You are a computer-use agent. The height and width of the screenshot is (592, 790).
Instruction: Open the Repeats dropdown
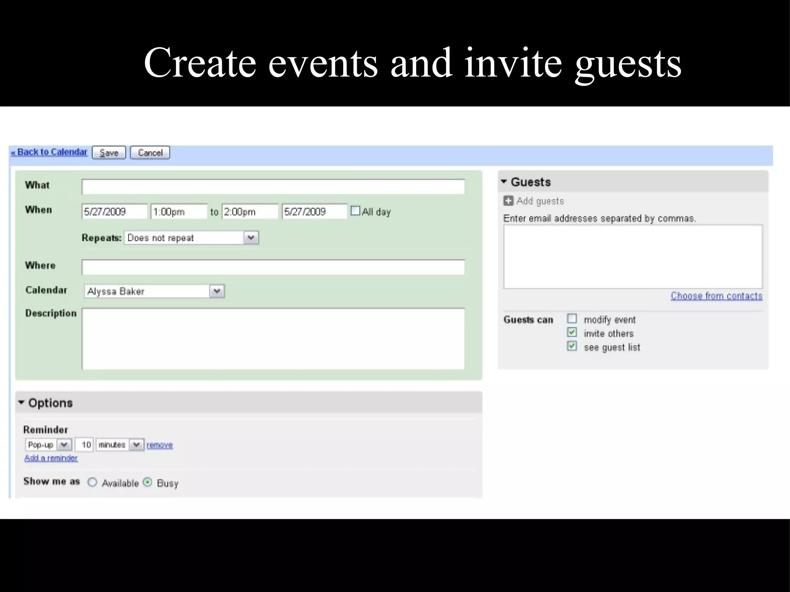(191, 238)
